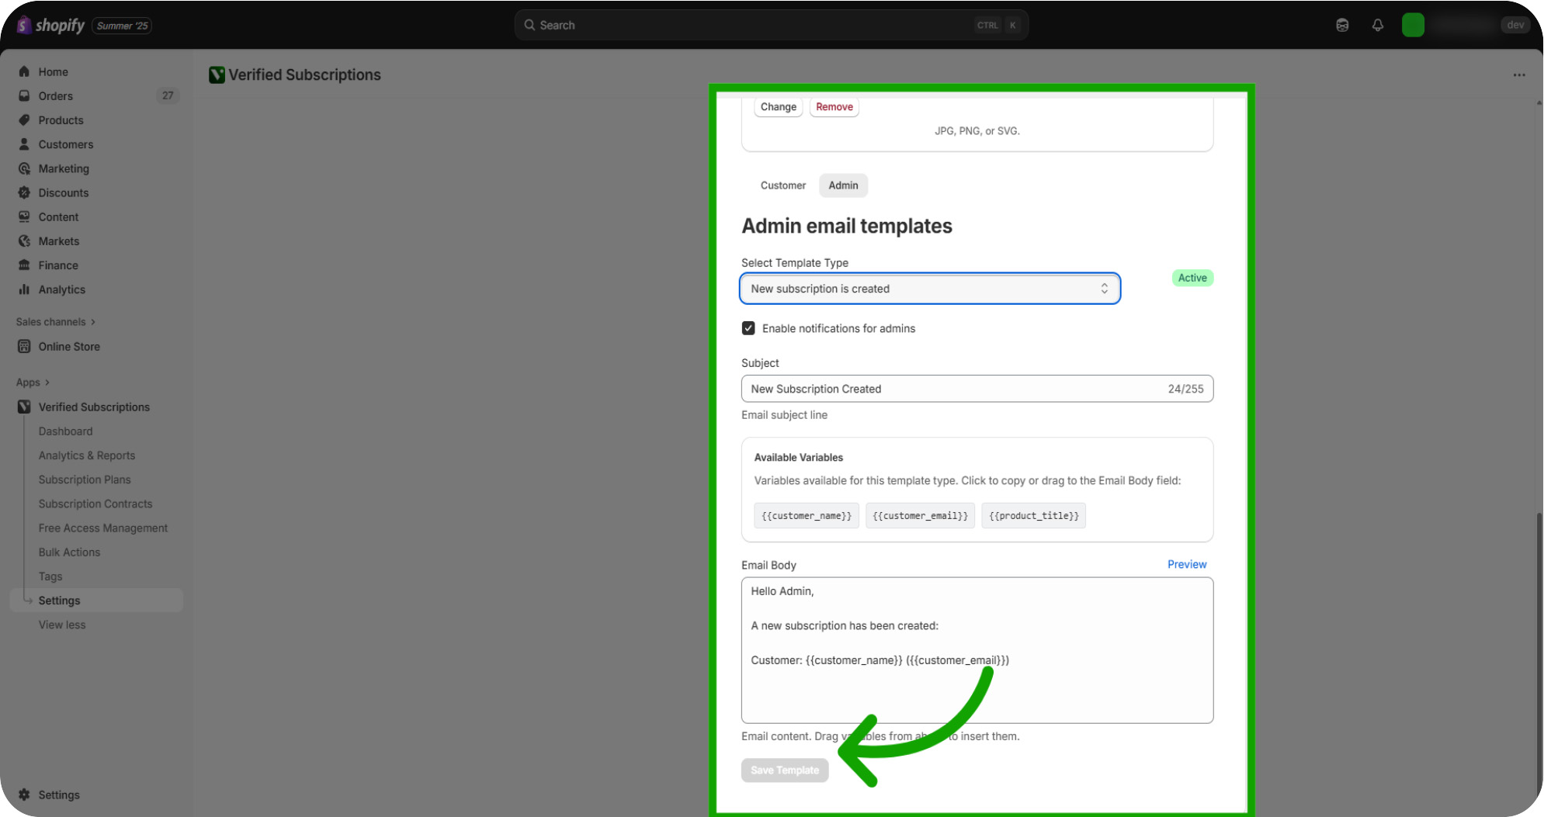Click the Orders count badge 27
1544x817 pixels.
pyautogui.click(x=168, y=95)
